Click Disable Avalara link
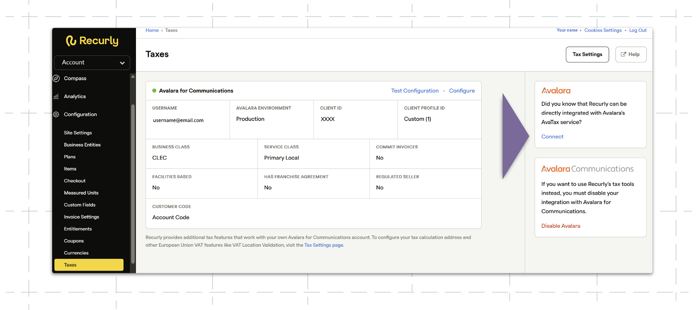697x310 pixels. coord(561,226)
